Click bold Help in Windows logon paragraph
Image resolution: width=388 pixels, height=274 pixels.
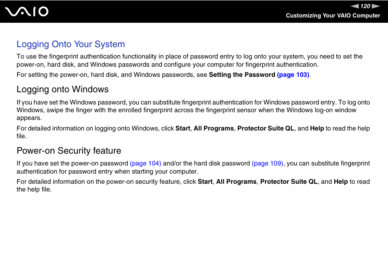click(317, 128)
